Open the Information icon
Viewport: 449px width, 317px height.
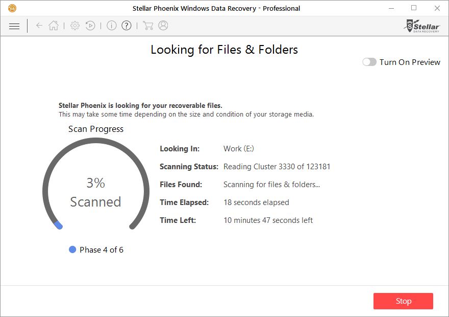[x=111, y=25]
